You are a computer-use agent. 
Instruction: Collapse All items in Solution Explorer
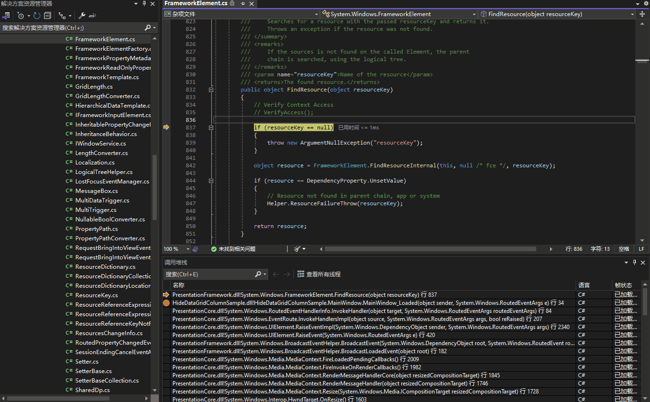pyautogui.click(x=47, y=15)
